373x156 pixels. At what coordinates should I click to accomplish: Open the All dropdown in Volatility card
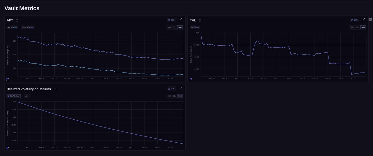(27, 96)
